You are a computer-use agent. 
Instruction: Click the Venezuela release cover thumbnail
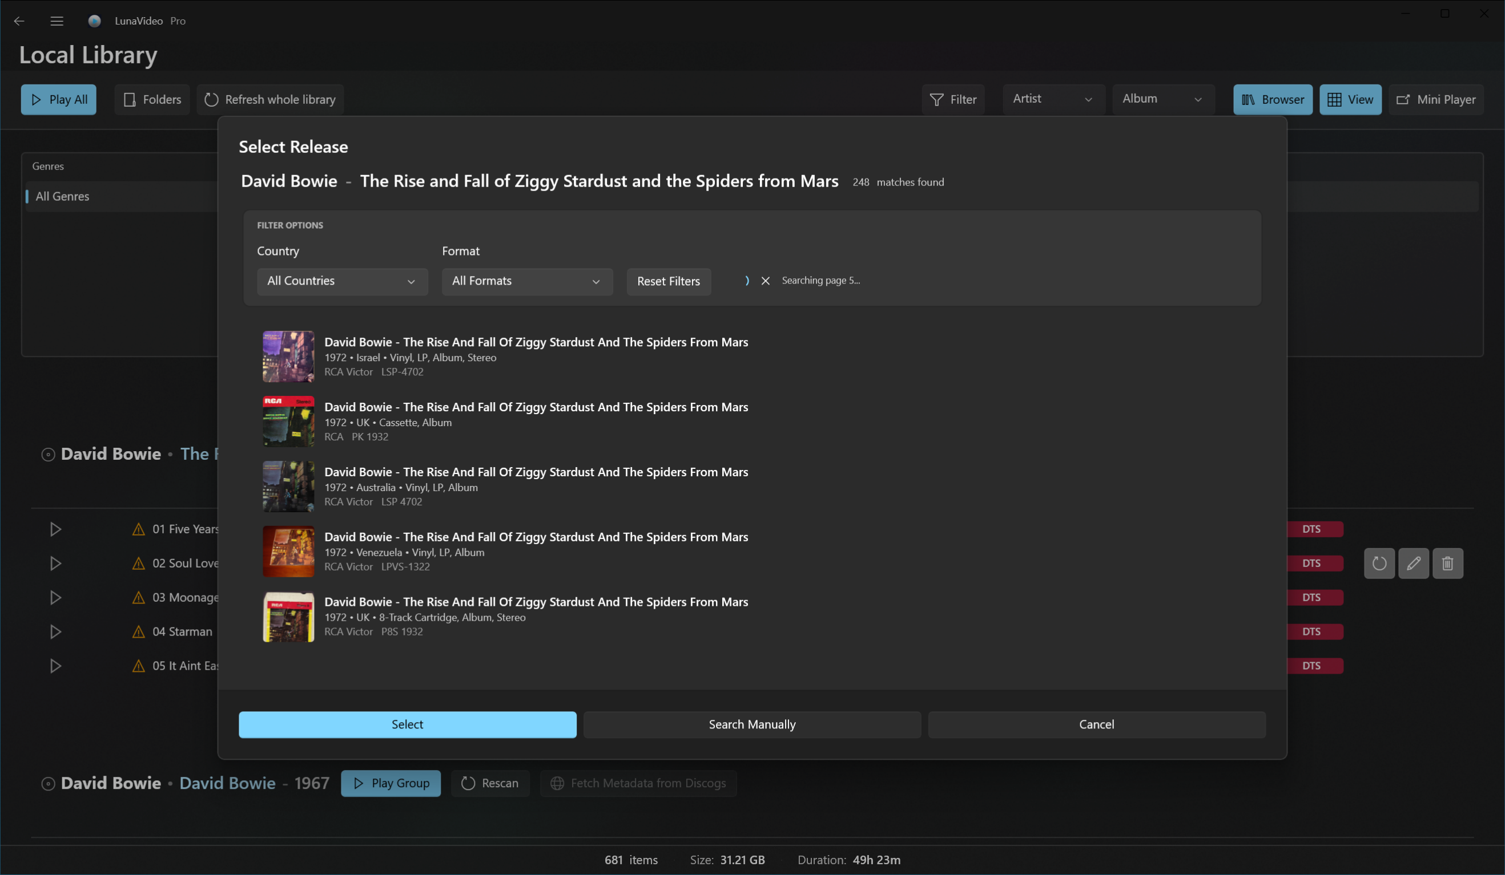[288, 552]
